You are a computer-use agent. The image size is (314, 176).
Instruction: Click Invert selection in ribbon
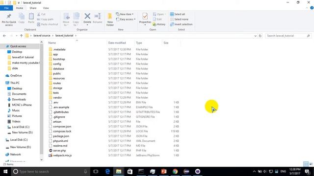coord(181,24)
